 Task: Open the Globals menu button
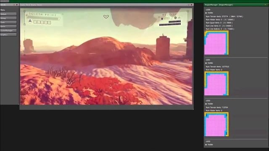(x=8, y=14)
